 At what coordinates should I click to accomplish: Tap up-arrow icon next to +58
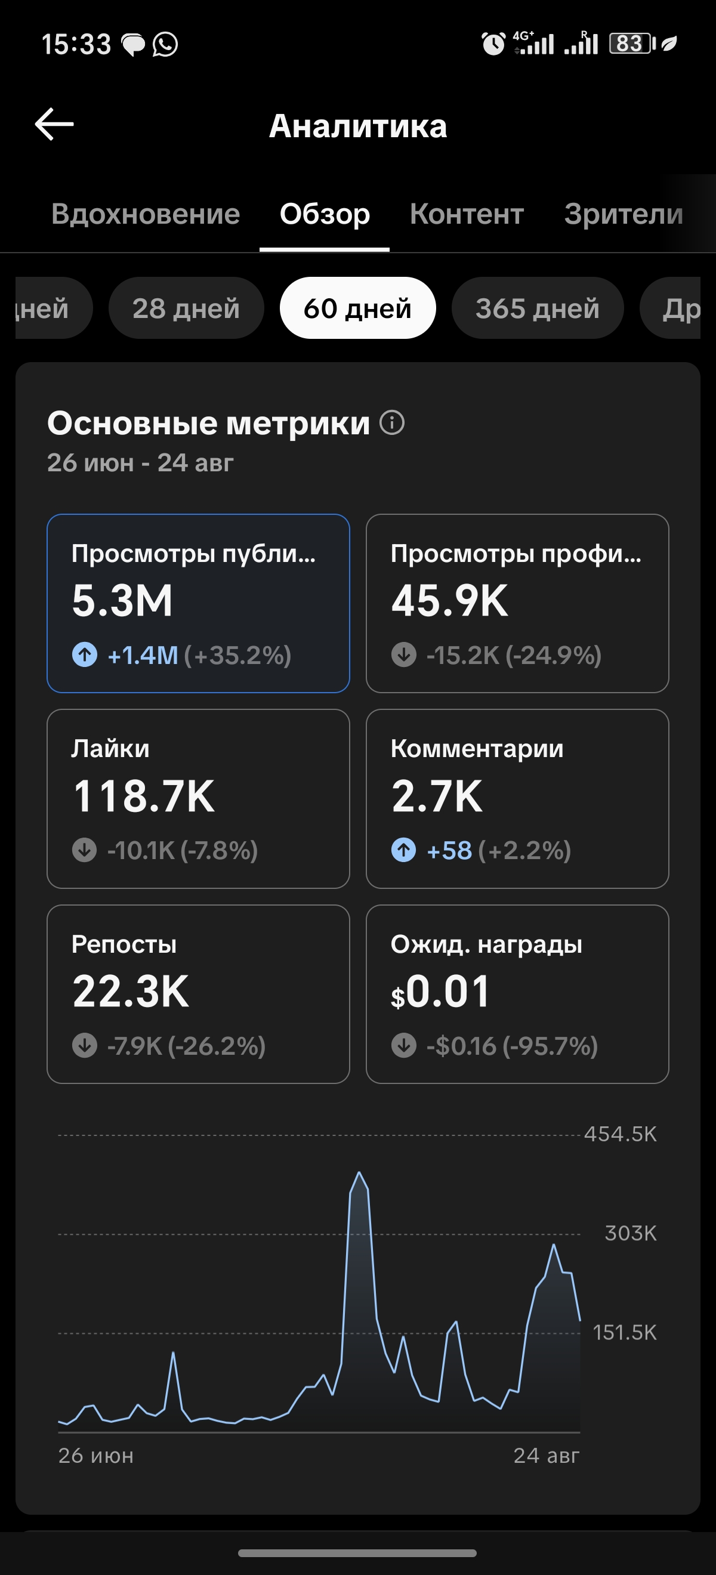tap(403, 850)
